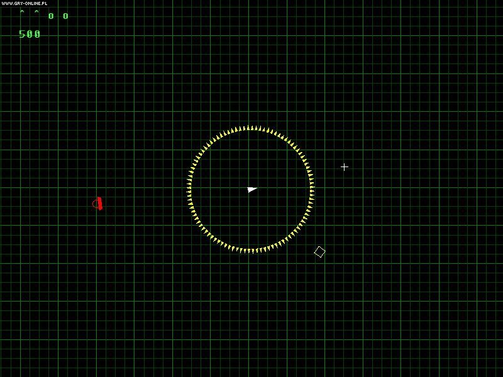Image resolution: width=503 pixels, height=377 pixels.
Task: Click the topmost yellow spike of the ring
Action: tap(250, 128)
